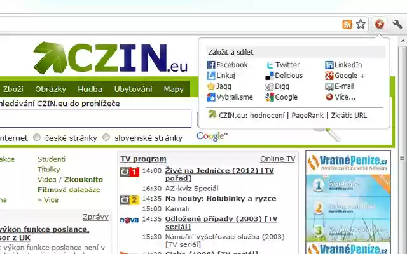The width and height of the screenshot is (407, 254).
Task: Open Více... for more sharing services
Action: pos(340,97)
